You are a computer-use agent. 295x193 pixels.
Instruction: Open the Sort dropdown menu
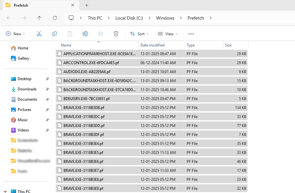[x=139, y=34]
